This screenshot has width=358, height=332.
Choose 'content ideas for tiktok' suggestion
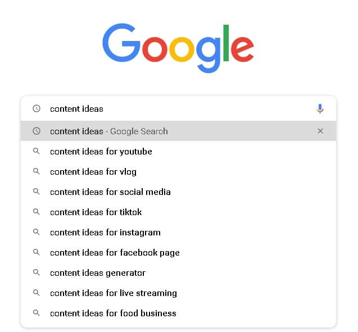tap(178, 212)
